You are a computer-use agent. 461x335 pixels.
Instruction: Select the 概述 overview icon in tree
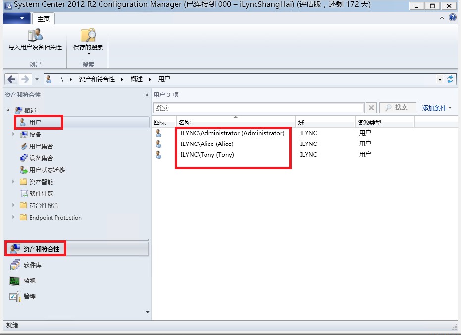coord(18,110)
